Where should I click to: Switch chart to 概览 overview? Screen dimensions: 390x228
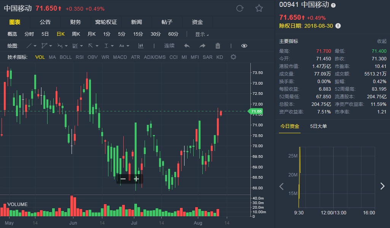(x=12, y=34)
